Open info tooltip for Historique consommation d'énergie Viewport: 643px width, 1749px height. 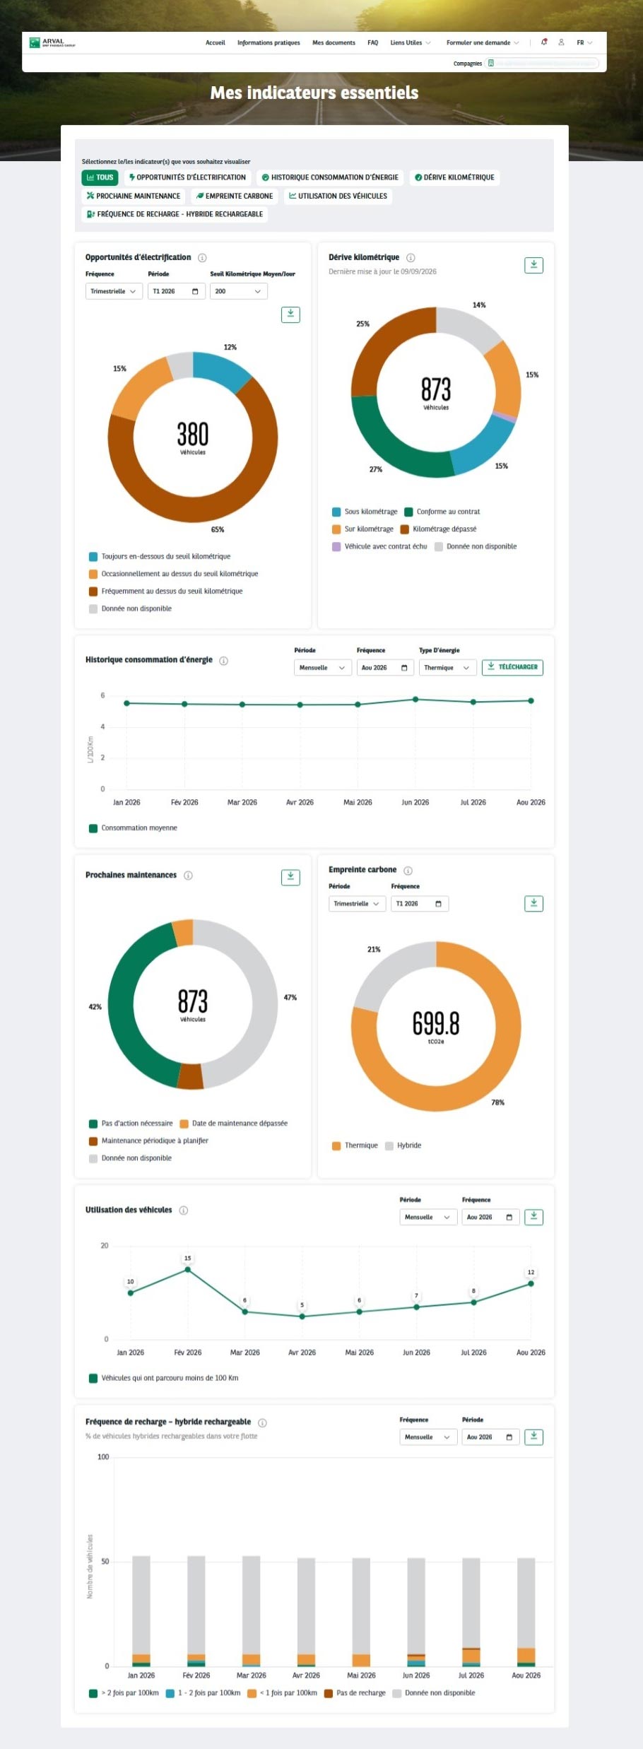tap(223, 661)
